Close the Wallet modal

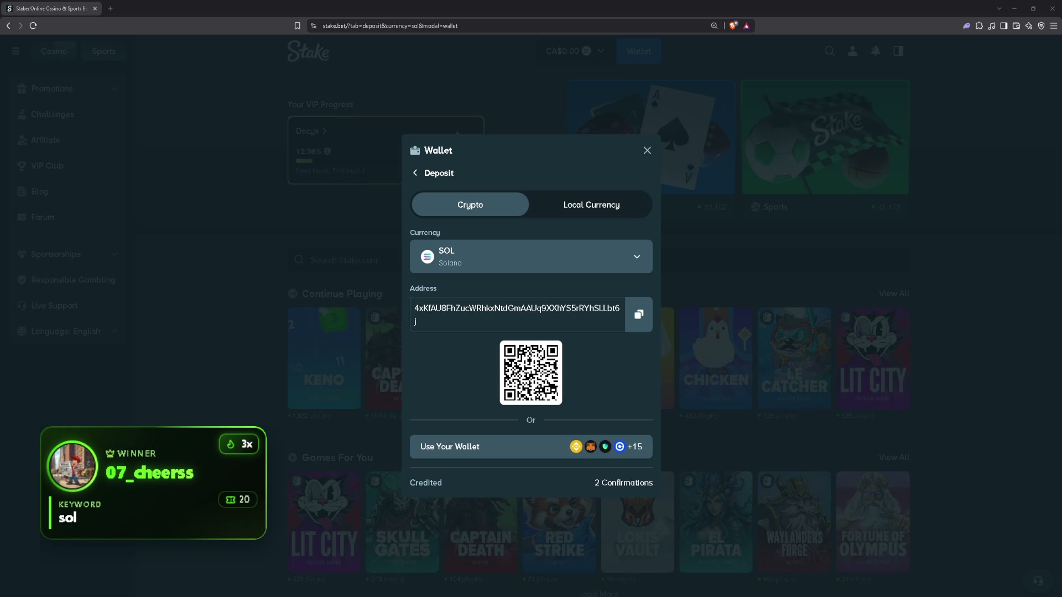click(647, 150)
